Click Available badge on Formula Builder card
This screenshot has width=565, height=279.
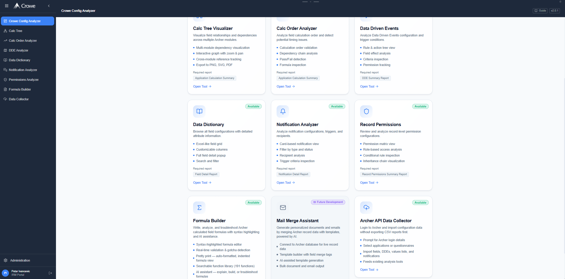253,203
